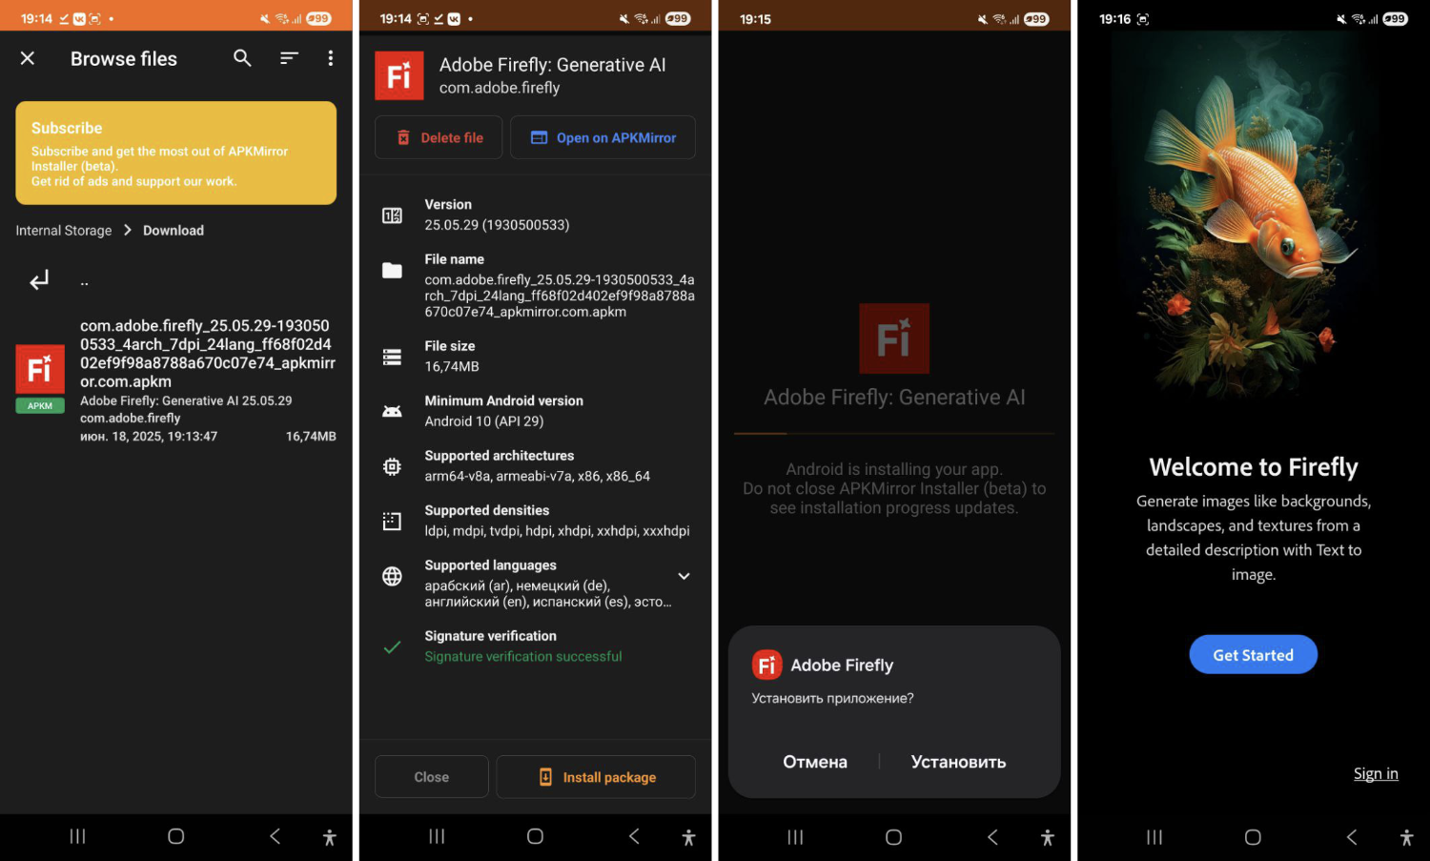
Task: Tap the yellow Subscribe banner
Action: [x=176, y=153]
